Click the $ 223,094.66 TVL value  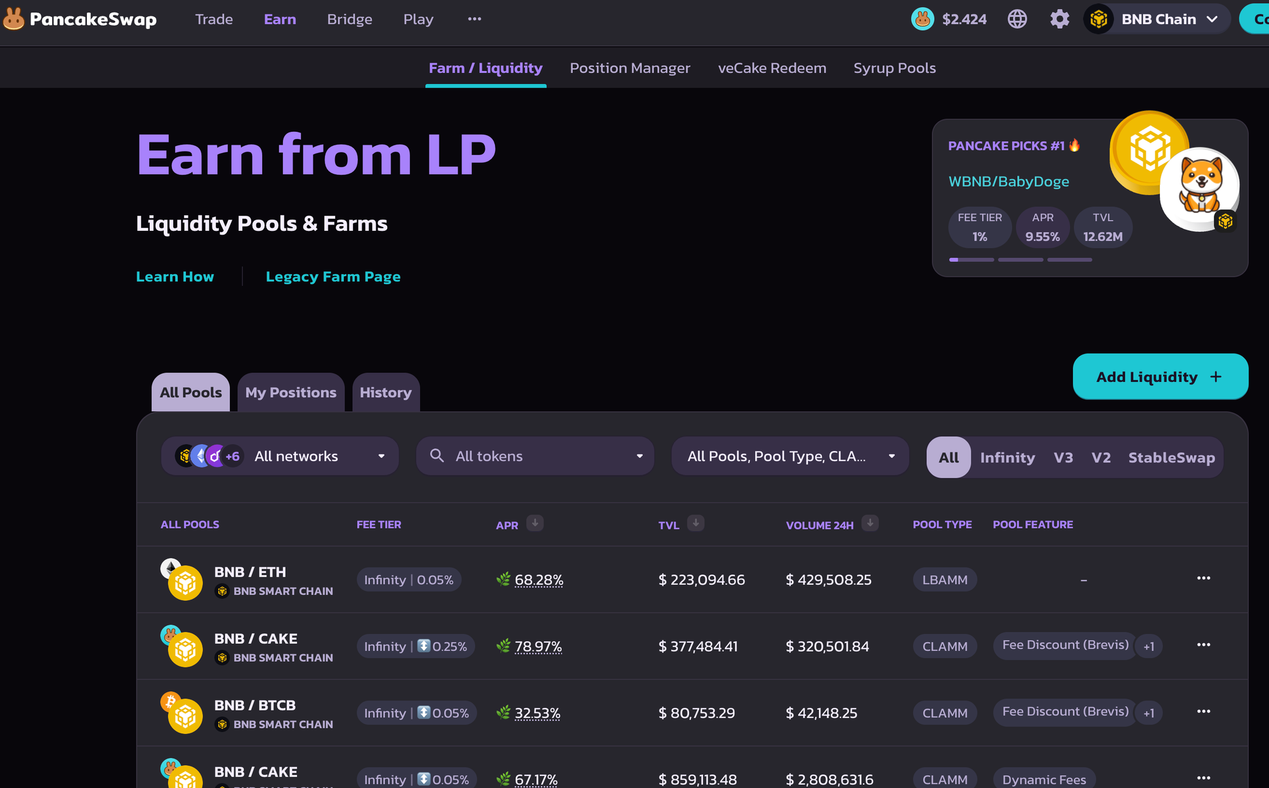(x=701, y=579)
